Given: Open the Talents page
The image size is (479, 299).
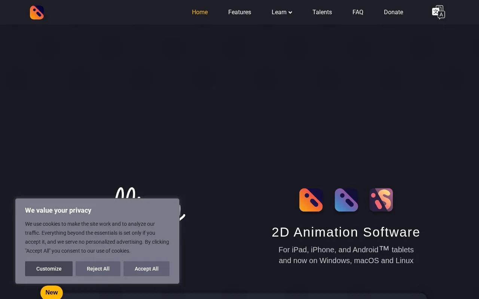Looking at the screenshot, I should coord(322,12).
